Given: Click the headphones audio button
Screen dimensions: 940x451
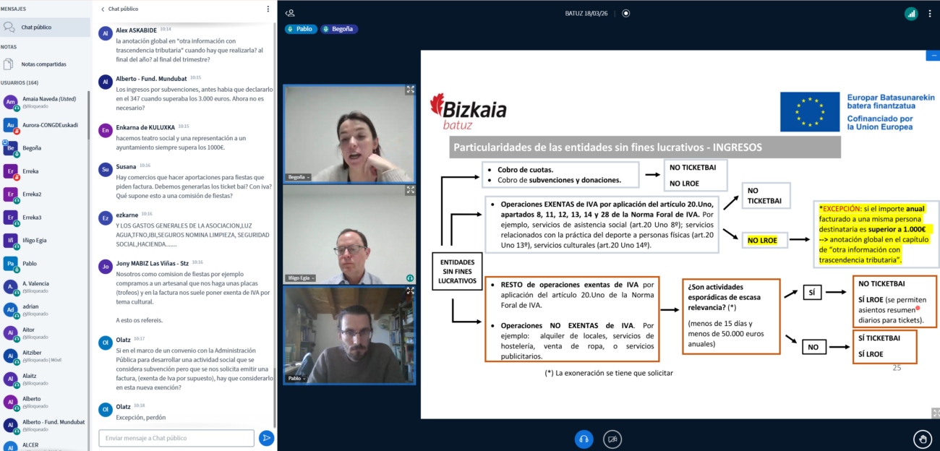Looking at the screenshot, I should pos(584,439).
